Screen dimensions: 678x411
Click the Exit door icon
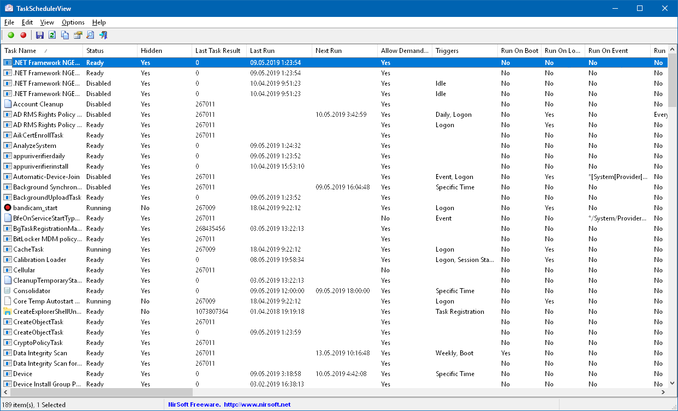pyautogui.click(x=103, y=35)
